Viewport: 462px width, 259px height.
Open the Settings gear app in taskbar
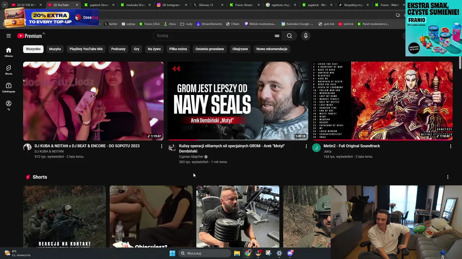279,253
